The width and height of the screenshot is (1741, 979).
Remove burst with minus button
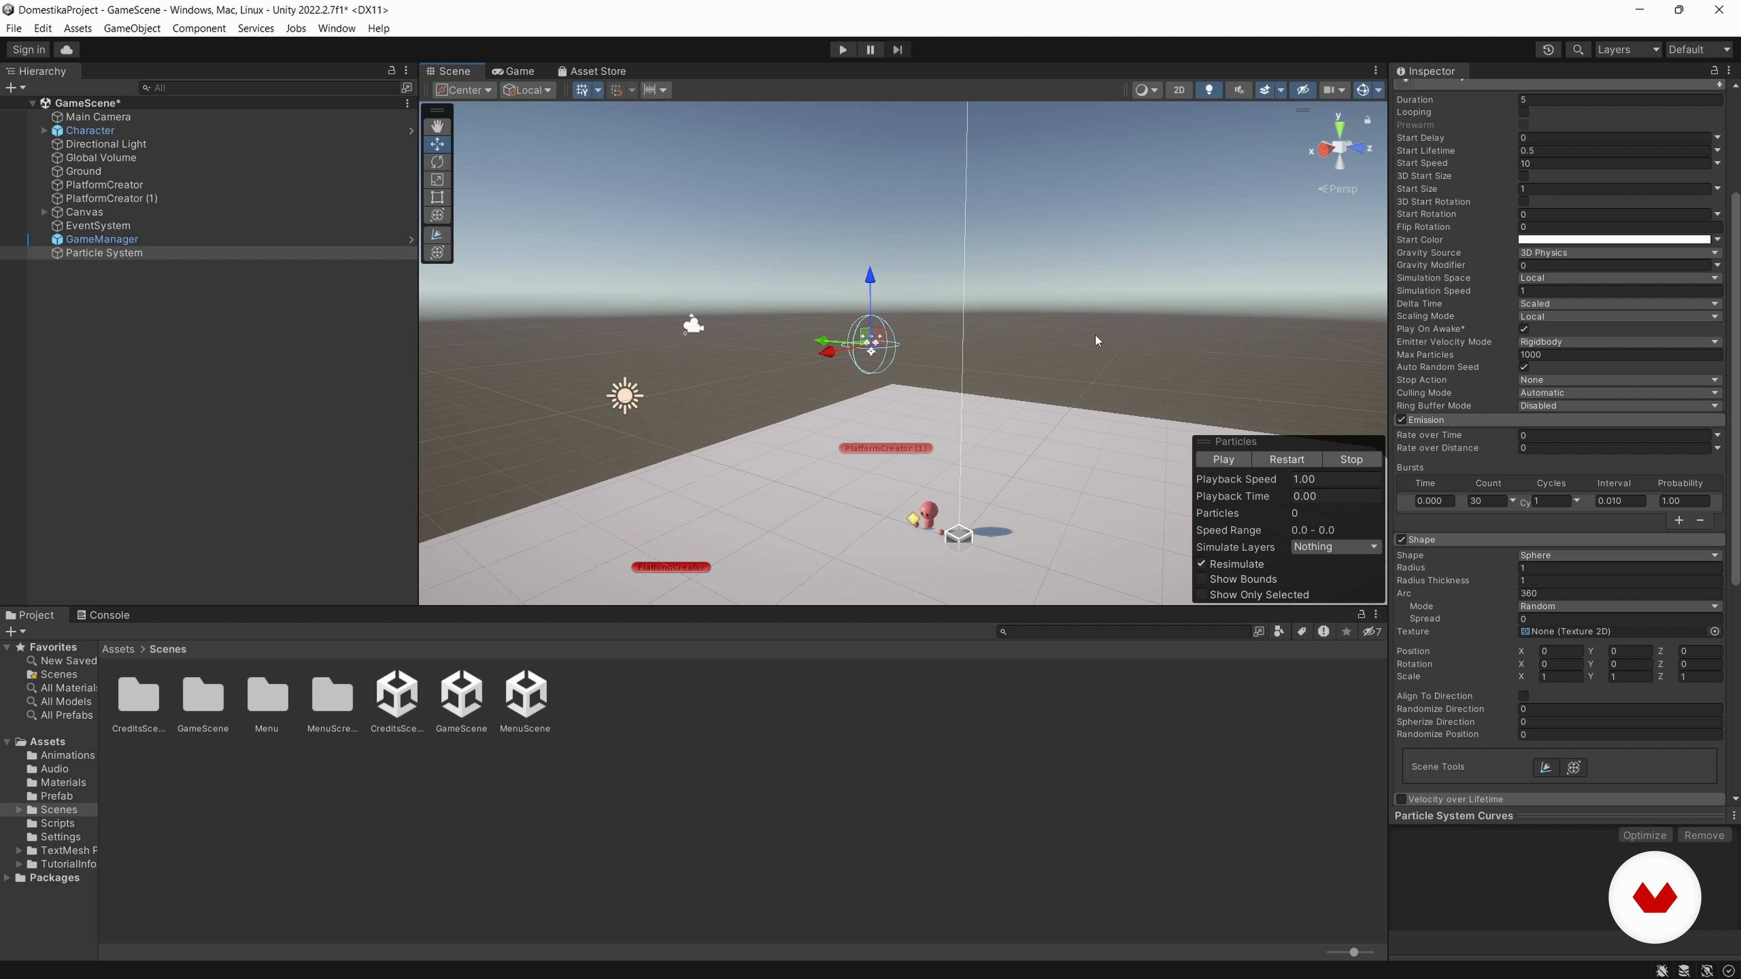point(1701,520)
